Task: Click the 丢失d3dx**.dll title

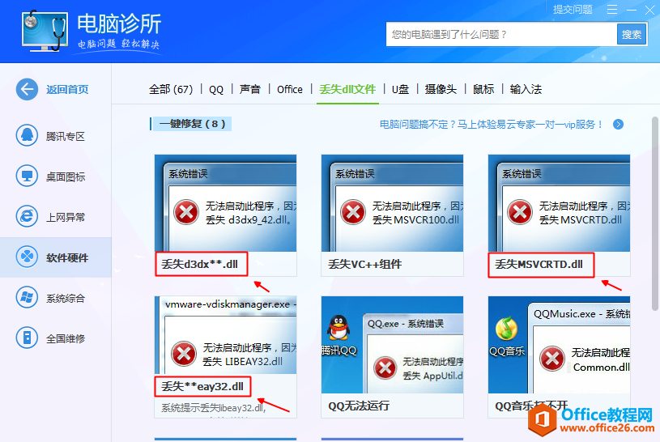Action: point(200,264)
